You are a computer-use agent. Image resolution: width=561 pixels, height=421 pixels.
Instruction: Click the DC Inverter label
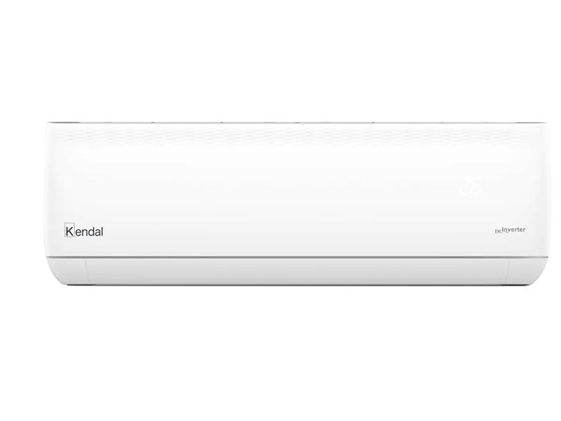click(x=510, y=230)
